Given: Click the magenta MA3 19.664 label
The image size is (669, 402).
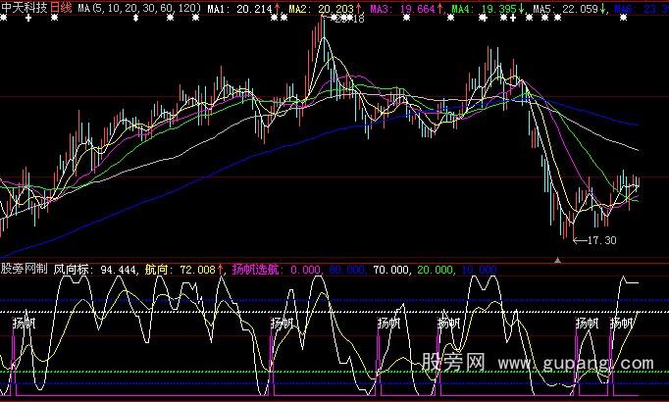Looking at the screenshot, I should [x=404, y=7].
